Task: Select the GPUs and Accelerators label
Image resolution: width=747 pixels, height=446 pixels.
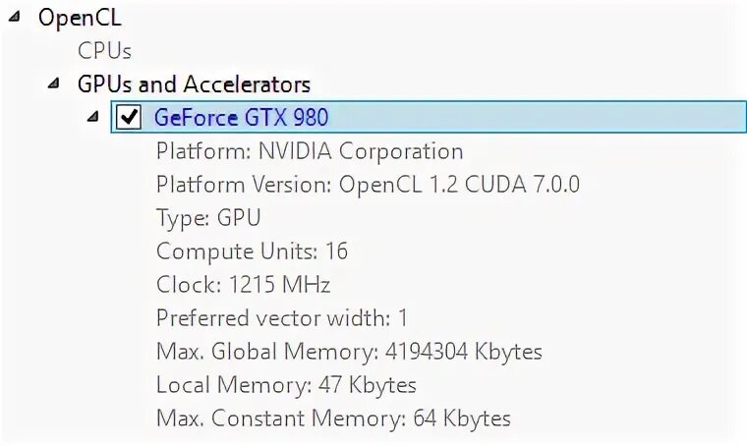Action: point(194,84)
